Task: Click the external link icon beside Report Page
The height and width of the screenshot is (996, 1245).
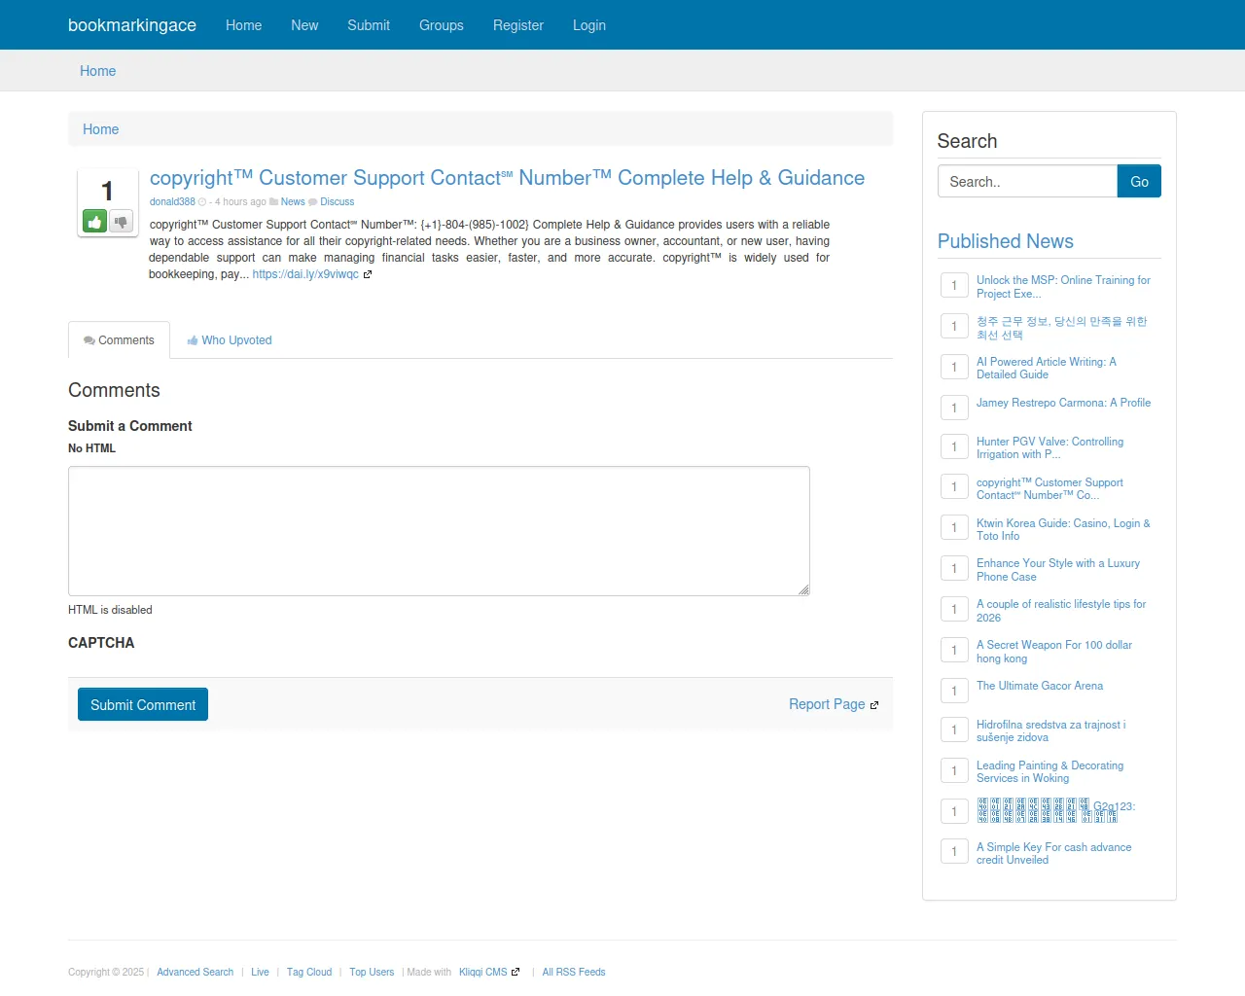Action: tap(874, 705)
